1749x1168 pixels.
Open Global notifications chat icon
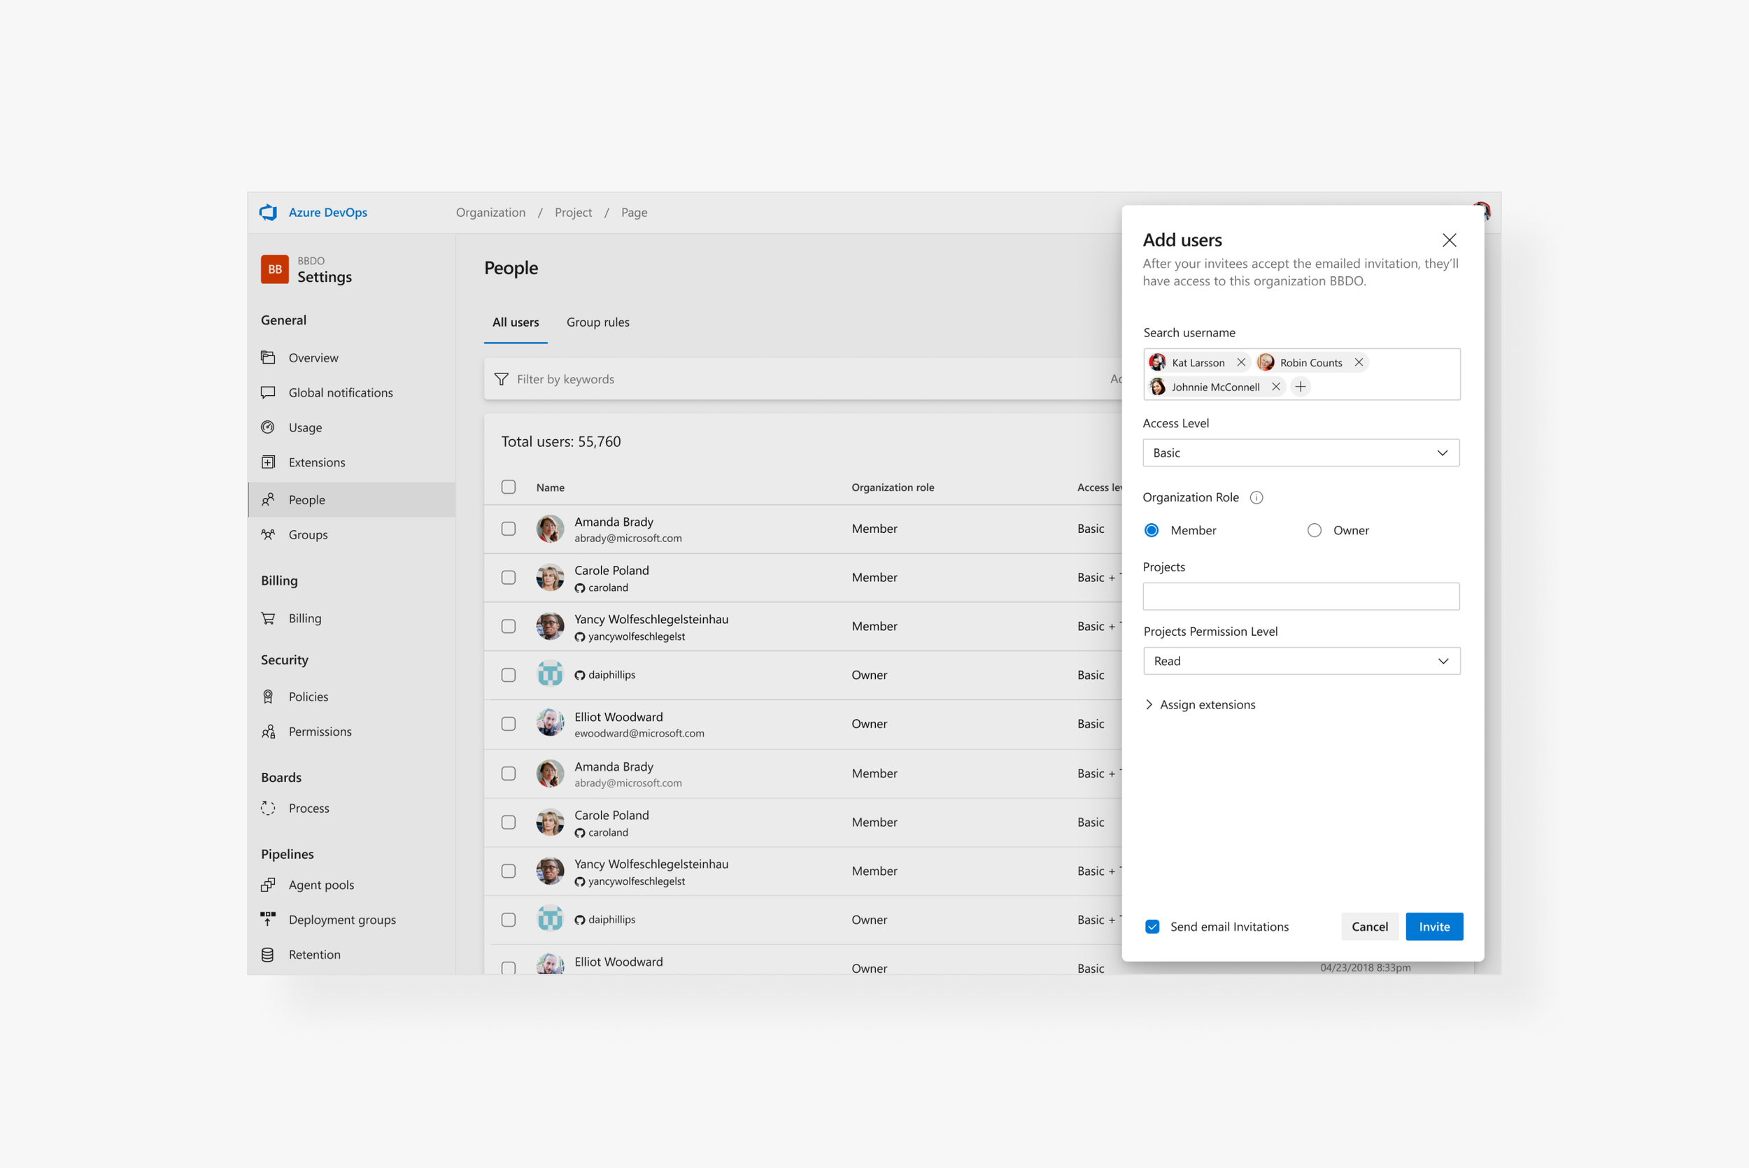pos(268,392)
